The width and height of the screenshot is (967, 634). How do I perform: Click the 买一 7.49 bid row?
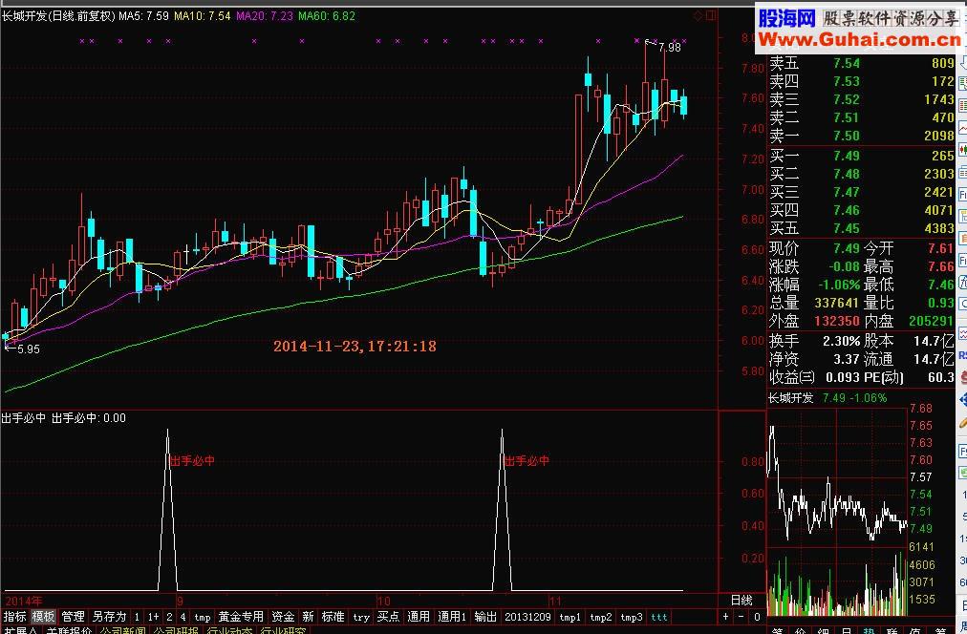click(x=862, y=156)
